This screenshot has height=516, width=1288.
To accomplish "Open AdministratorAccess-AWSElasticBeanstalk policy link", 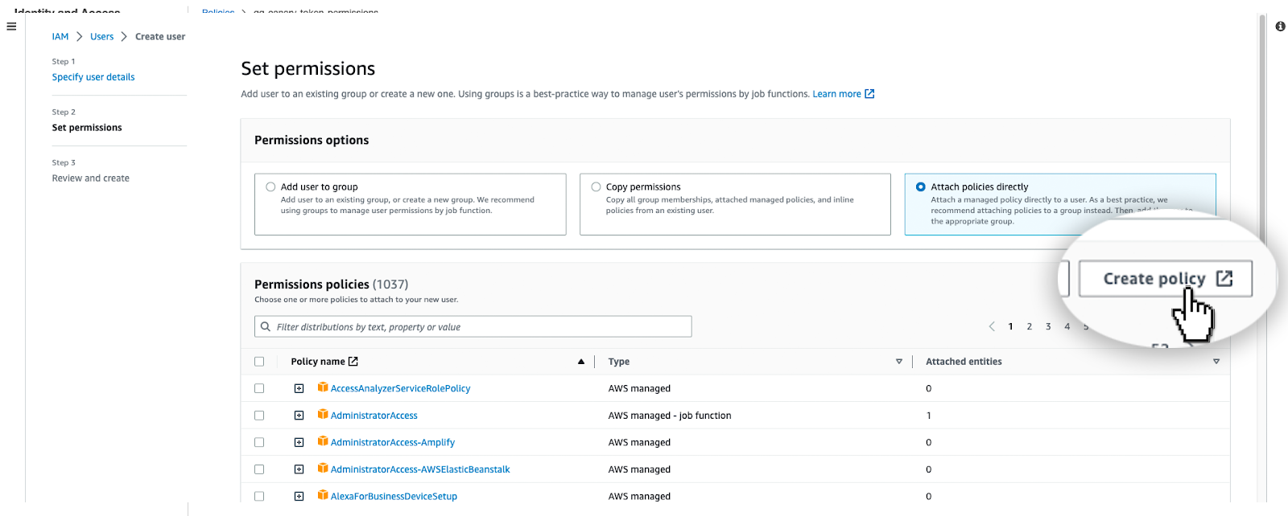I will tap(420, 469).
